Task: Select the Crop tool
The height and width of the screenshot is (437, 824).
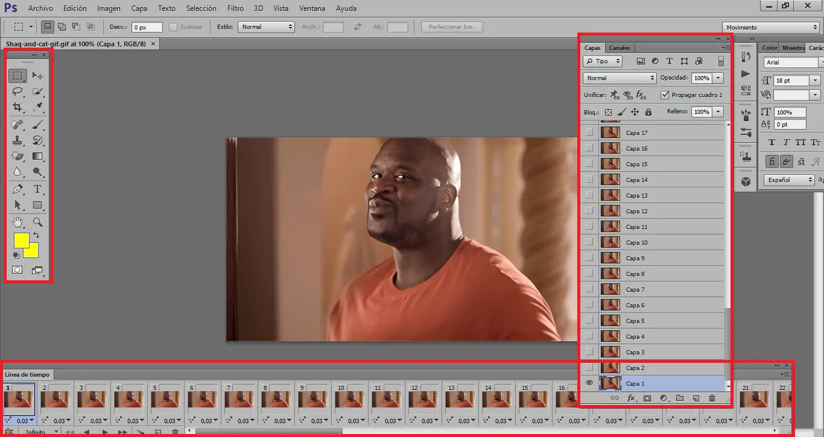Action: (x=18, y=107)
